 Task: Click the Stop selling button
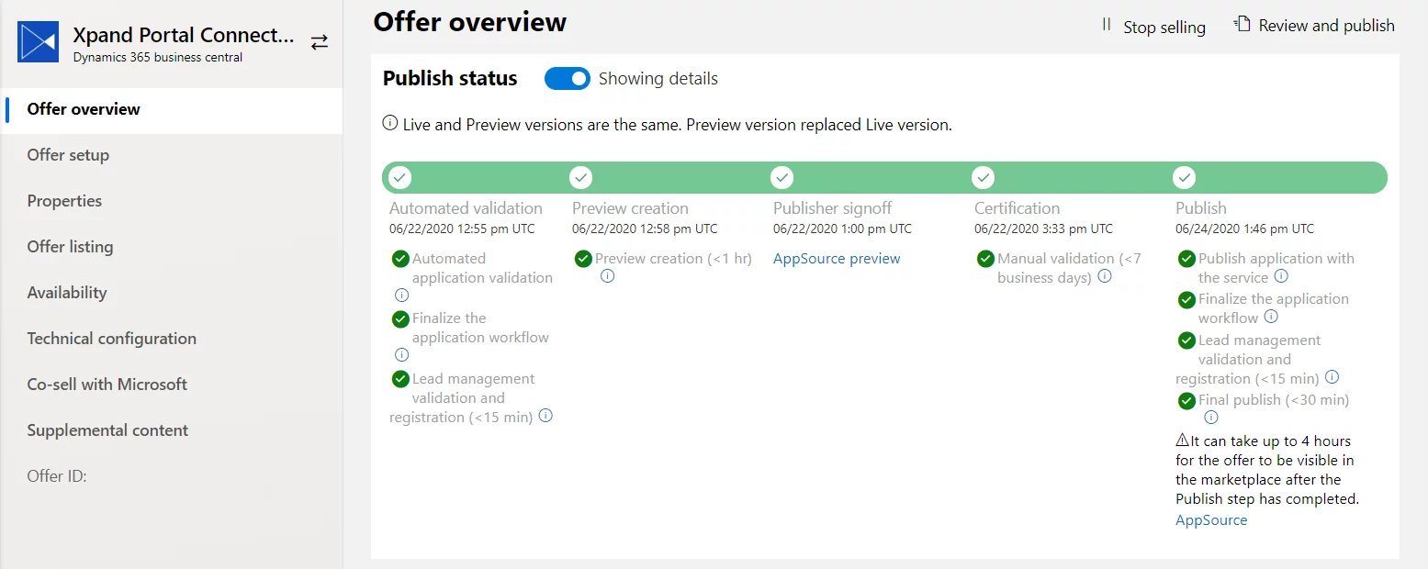click(x=1153, y=27)
